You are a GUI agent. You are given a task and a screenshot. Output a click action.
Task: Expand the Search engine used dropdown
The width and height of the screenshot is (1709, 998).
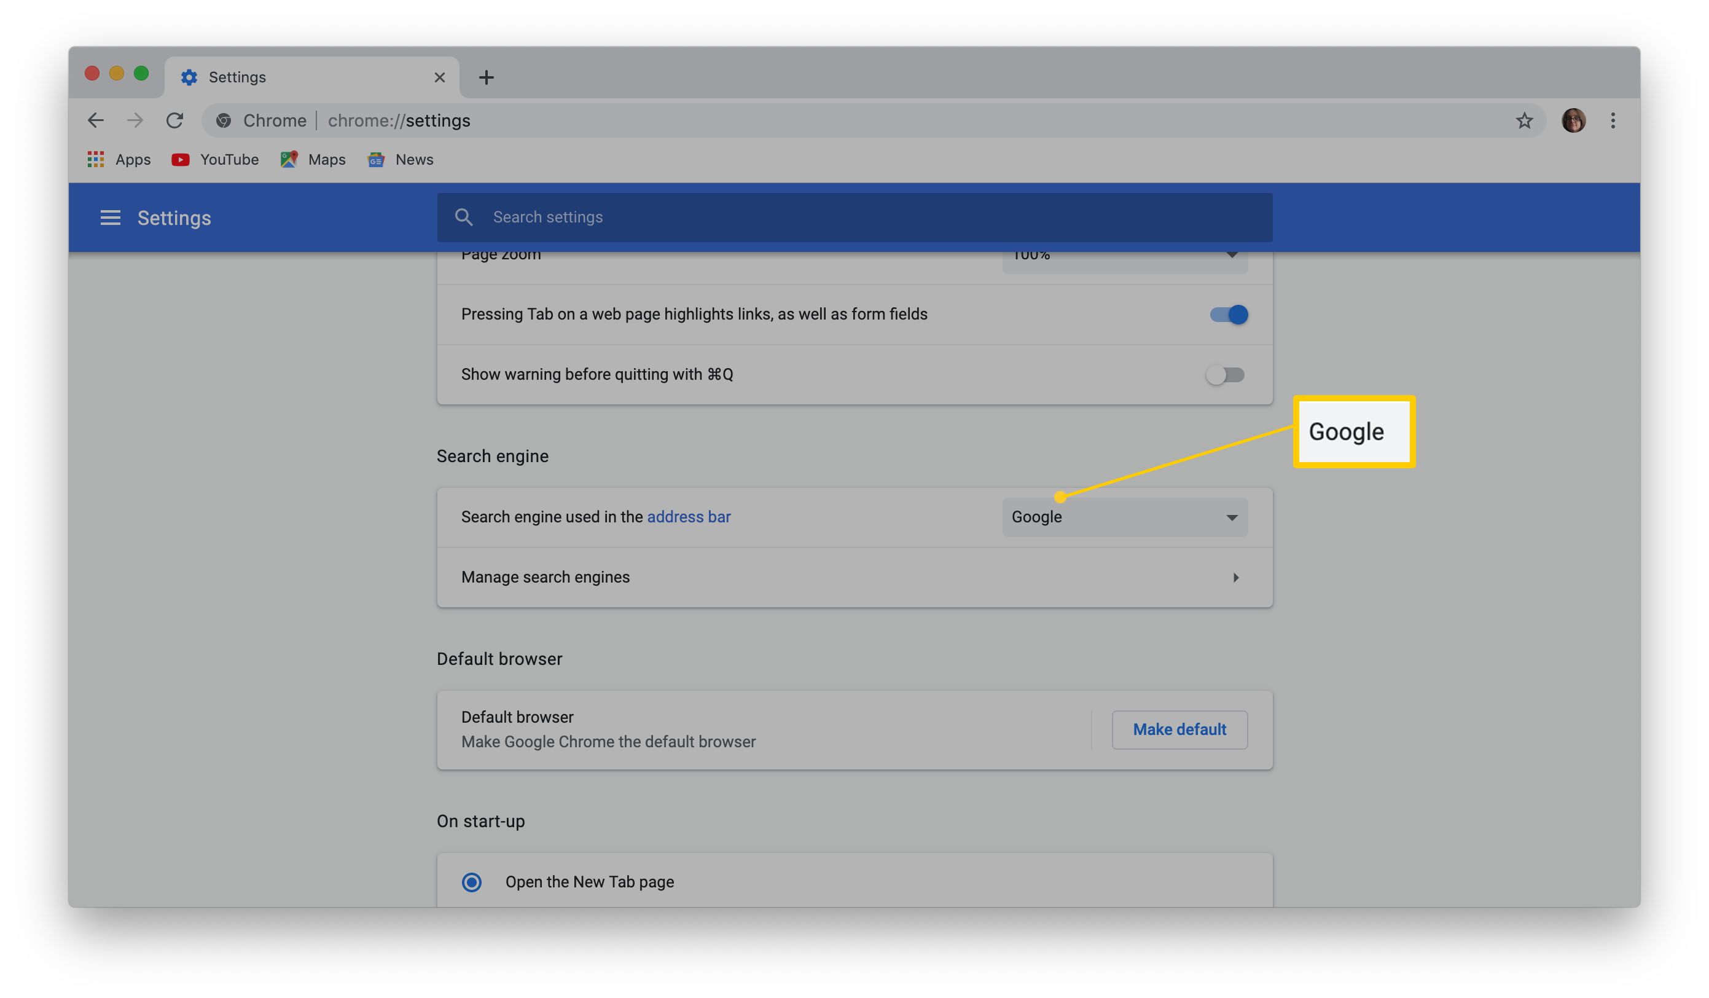(1125, 517)
